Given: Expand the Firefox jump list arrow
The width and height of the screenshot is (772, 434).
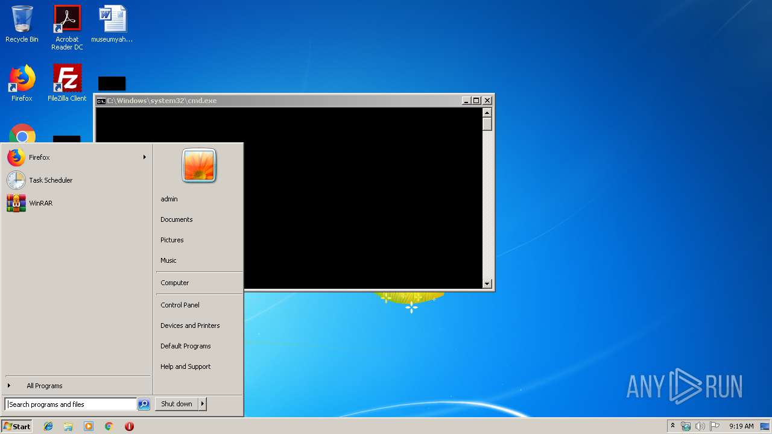Looking at the screenshot, I should coord(144,157).
